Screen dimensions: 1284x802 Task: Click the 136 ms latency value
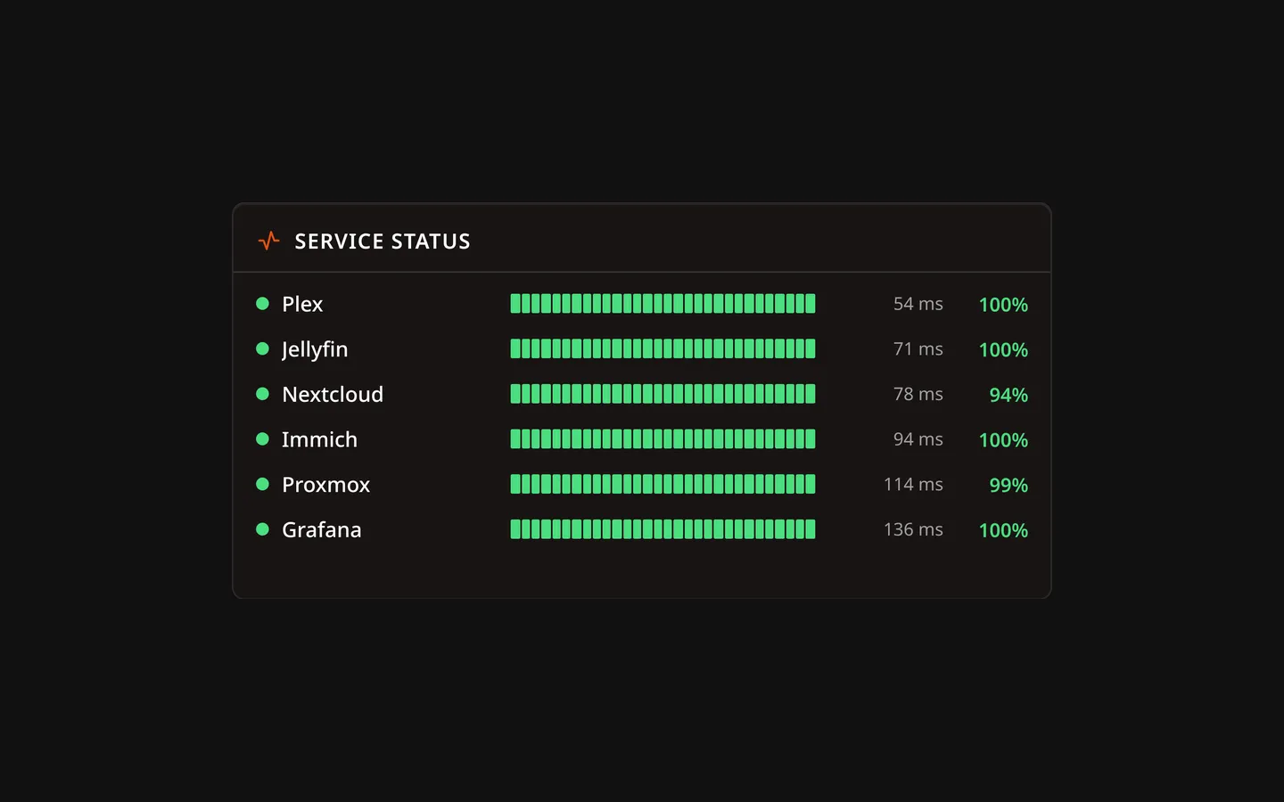coord(913,529)
